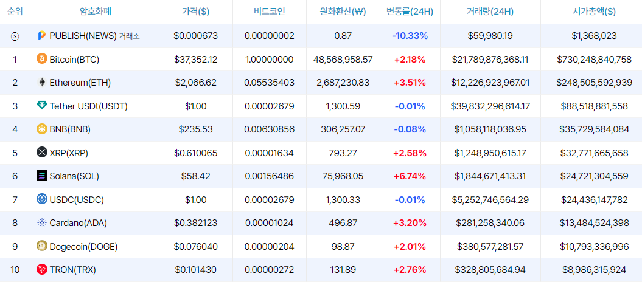Click the XRP black logo icon

42,153
